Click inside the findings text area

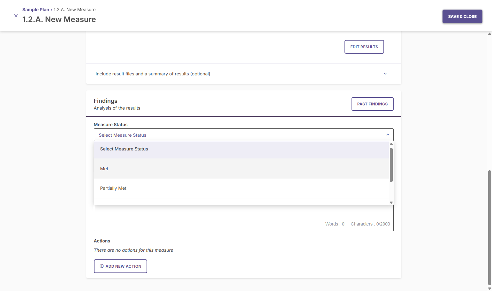[244, 218]
